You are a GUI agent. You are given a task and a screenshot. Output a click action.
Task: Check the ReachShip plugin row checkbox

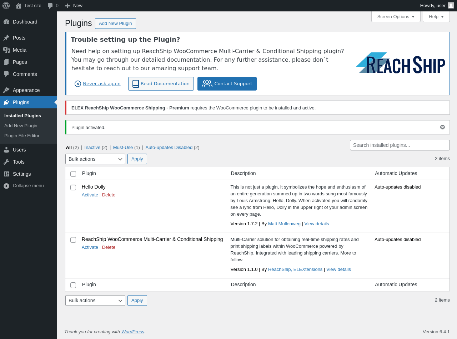73,240
